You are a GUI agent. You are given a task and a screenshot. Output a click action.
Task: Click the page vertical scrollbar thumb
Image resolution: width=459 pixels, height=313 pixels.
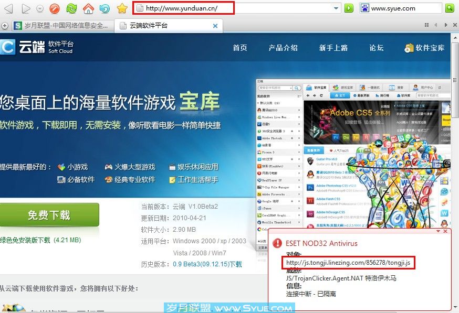click(455, 80)
